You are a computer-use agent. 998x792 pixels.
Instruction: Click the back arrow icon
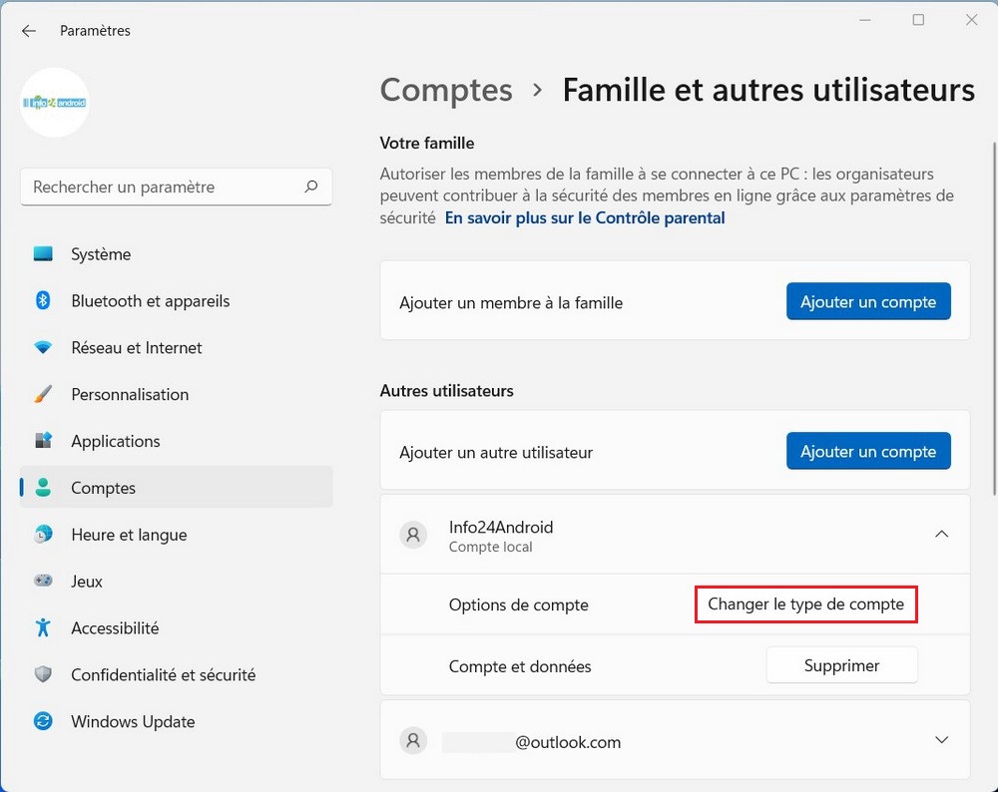29,31
